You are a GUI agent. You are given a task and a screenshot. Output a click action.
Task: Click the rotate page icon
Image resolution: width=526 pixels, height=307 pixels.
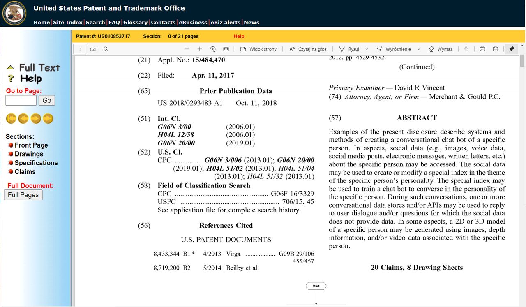(213, 49)
